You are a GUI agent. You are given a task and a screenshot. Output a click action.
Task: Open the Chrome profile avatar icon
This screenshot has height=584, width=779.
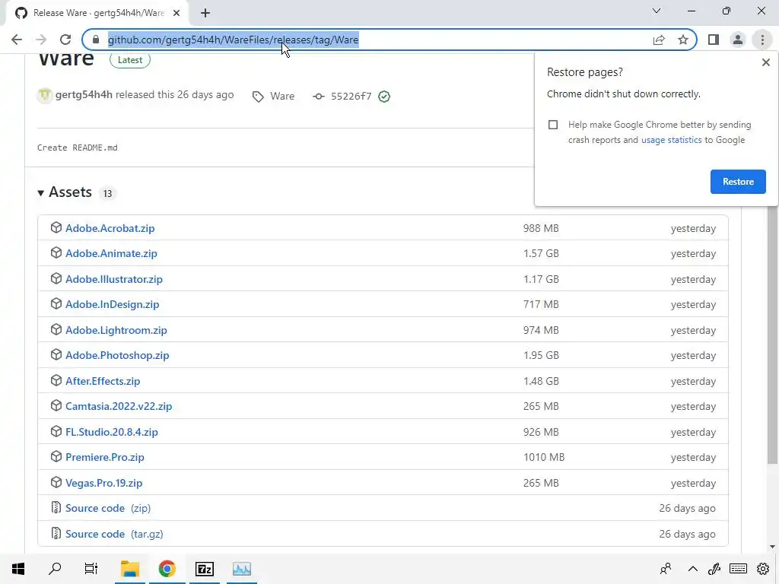coord(738,40)
